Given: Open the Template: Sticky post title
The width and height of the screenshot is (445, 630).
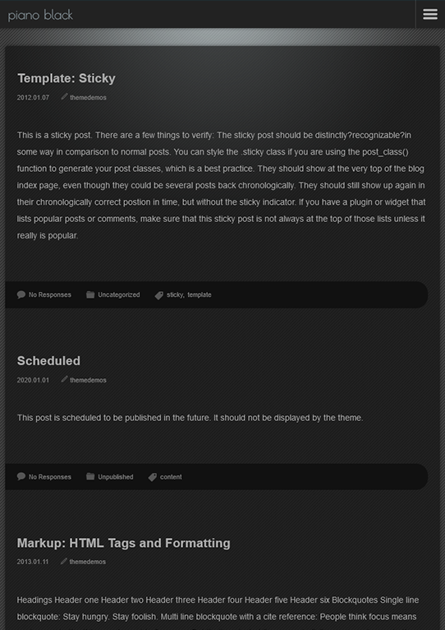Looking at the screenshot, I should (67, 78).
